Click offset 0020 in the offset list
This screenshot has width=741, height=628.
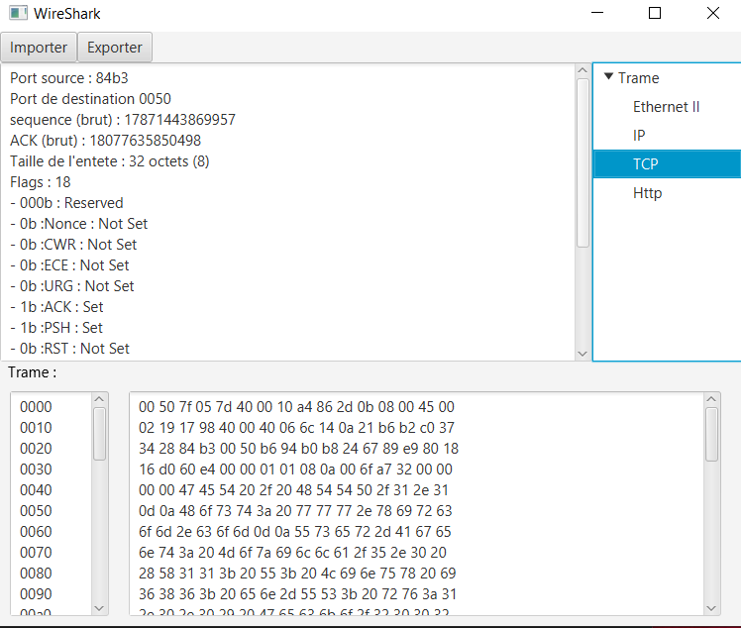tap(36, 449)
